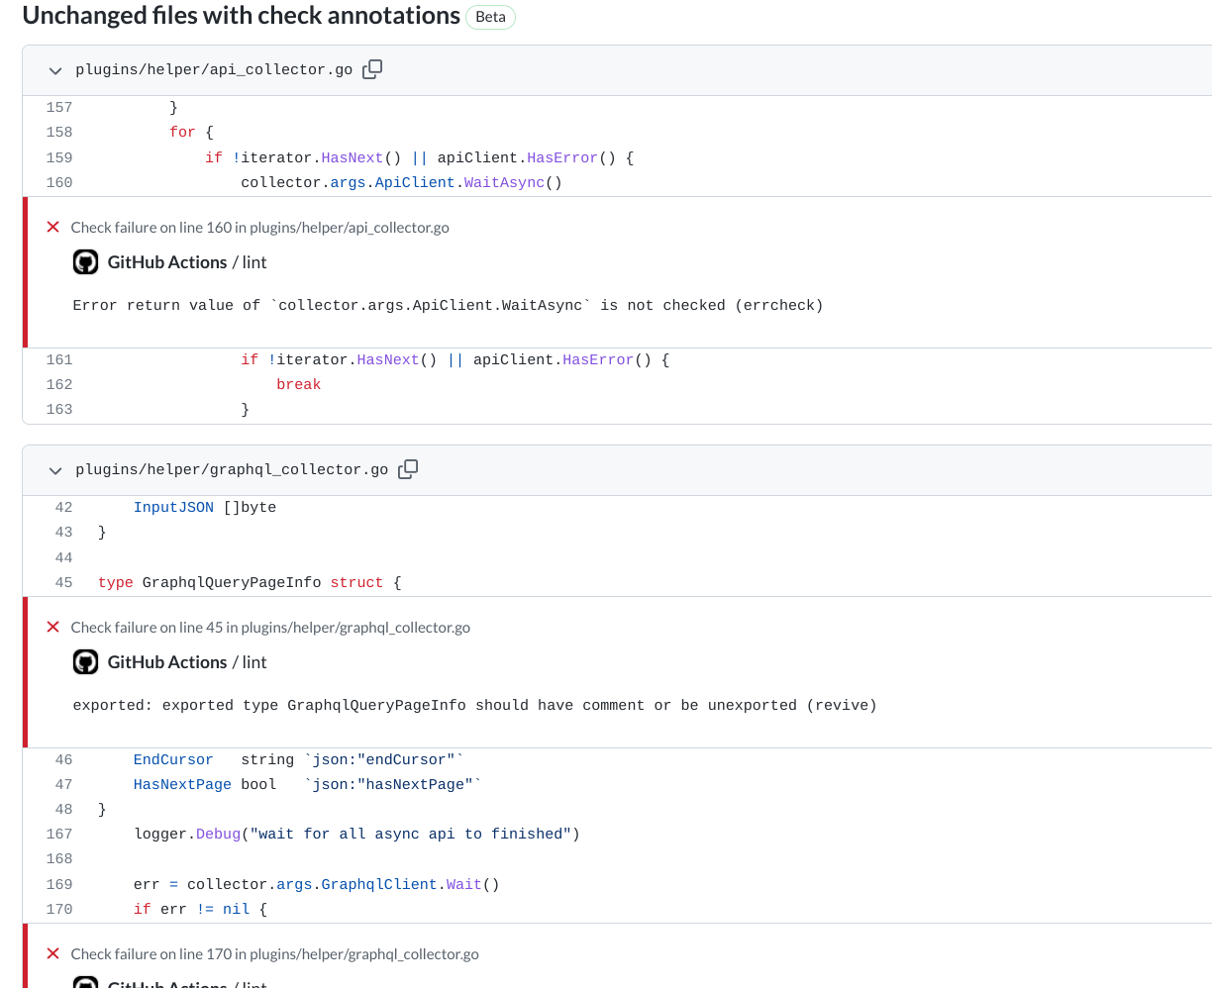Click the HasNextPage bool field line
The image size is (1212, 988).
point(308,784)
